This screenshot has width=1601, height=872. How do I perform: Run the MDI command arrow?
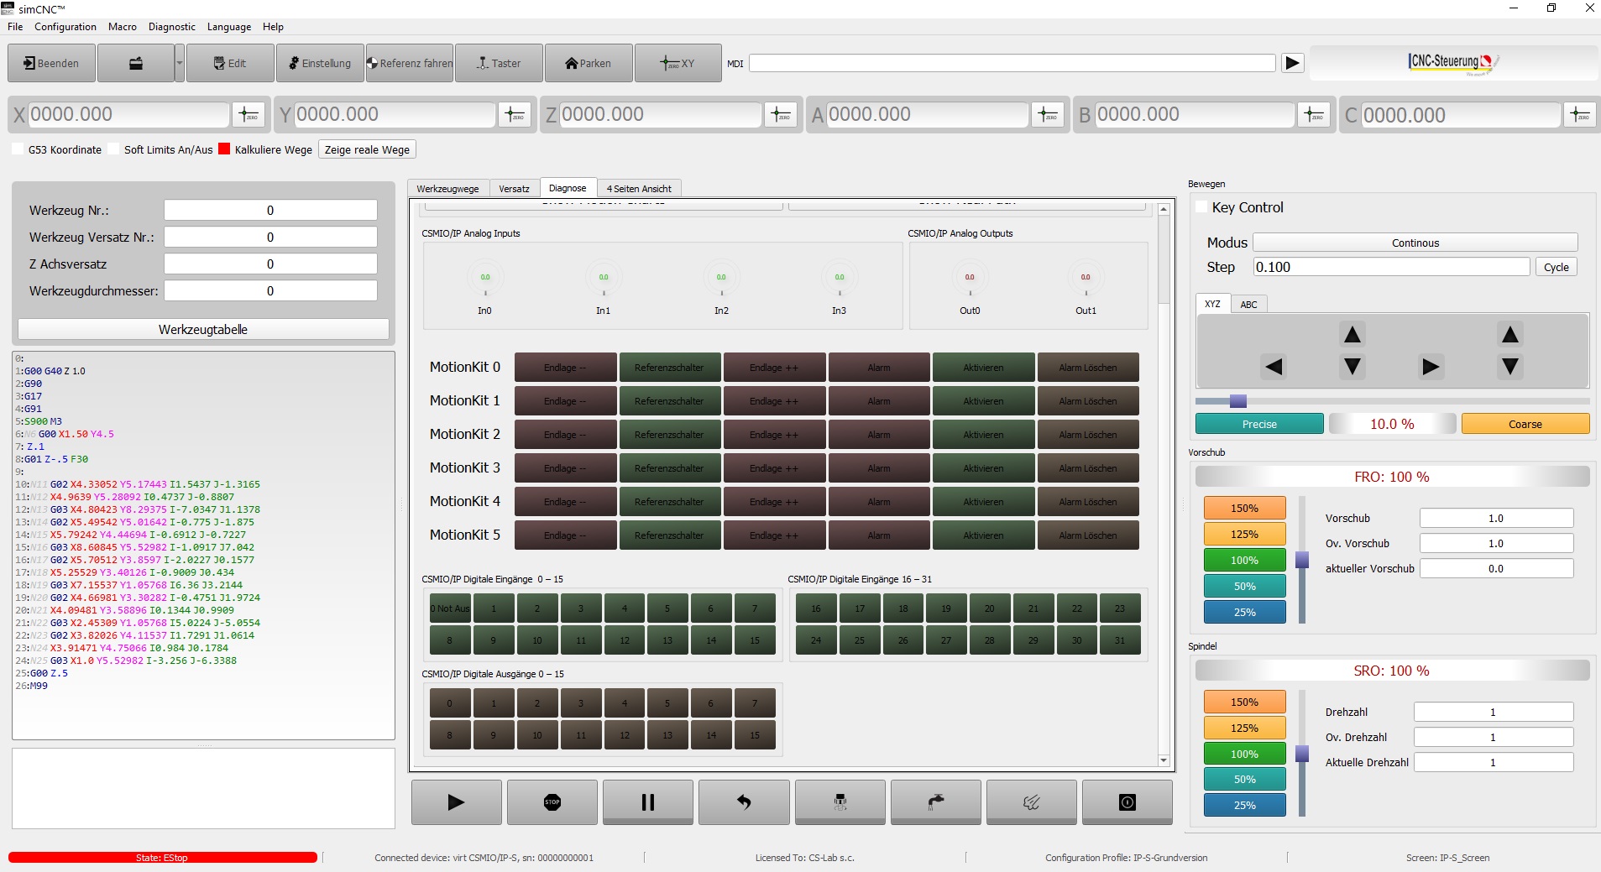click(1292, 63)
